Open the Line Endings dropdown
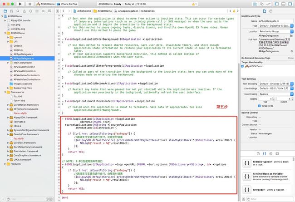The image size is (295, 202). pyautogui.click(x=275, y=89)
